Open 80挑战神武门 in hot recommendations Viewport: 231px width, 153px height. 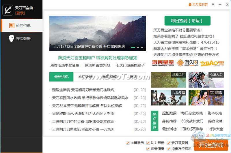click(x=192, y=121)
